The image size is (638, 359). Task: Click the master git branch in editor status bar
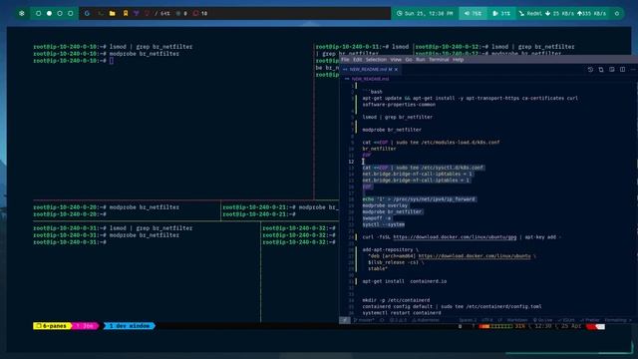click(x=364, y=320)
